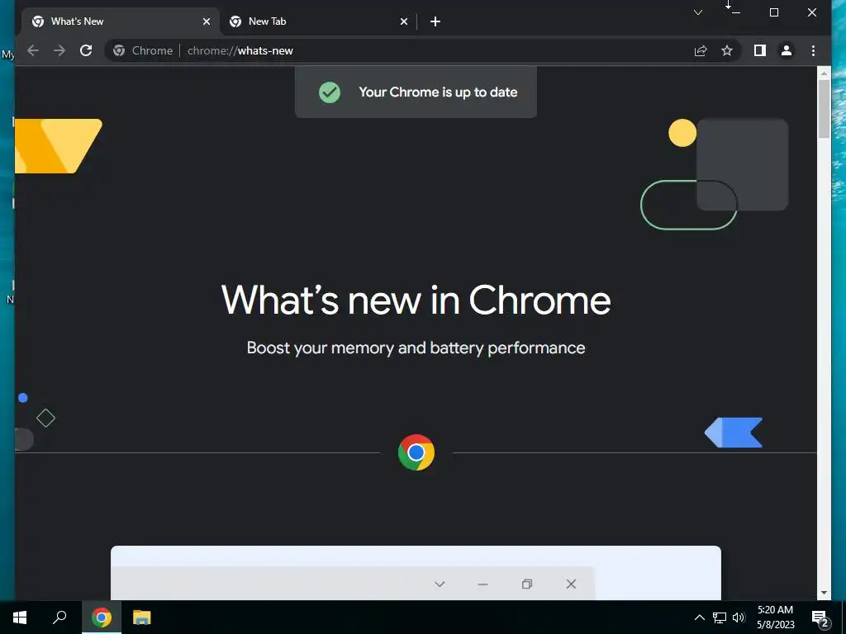Open Windows taskbar search
This screenshot has height=634, width=846.
point(59,617)
